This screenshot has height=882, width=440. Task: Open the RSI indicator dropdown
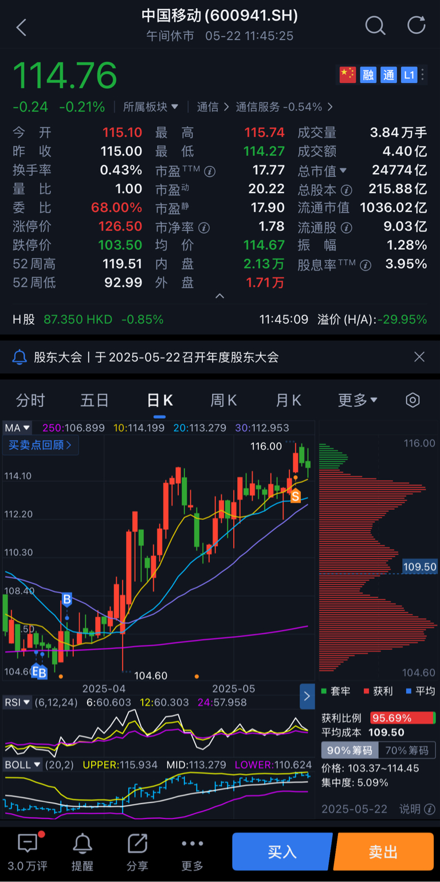(17, 702)
